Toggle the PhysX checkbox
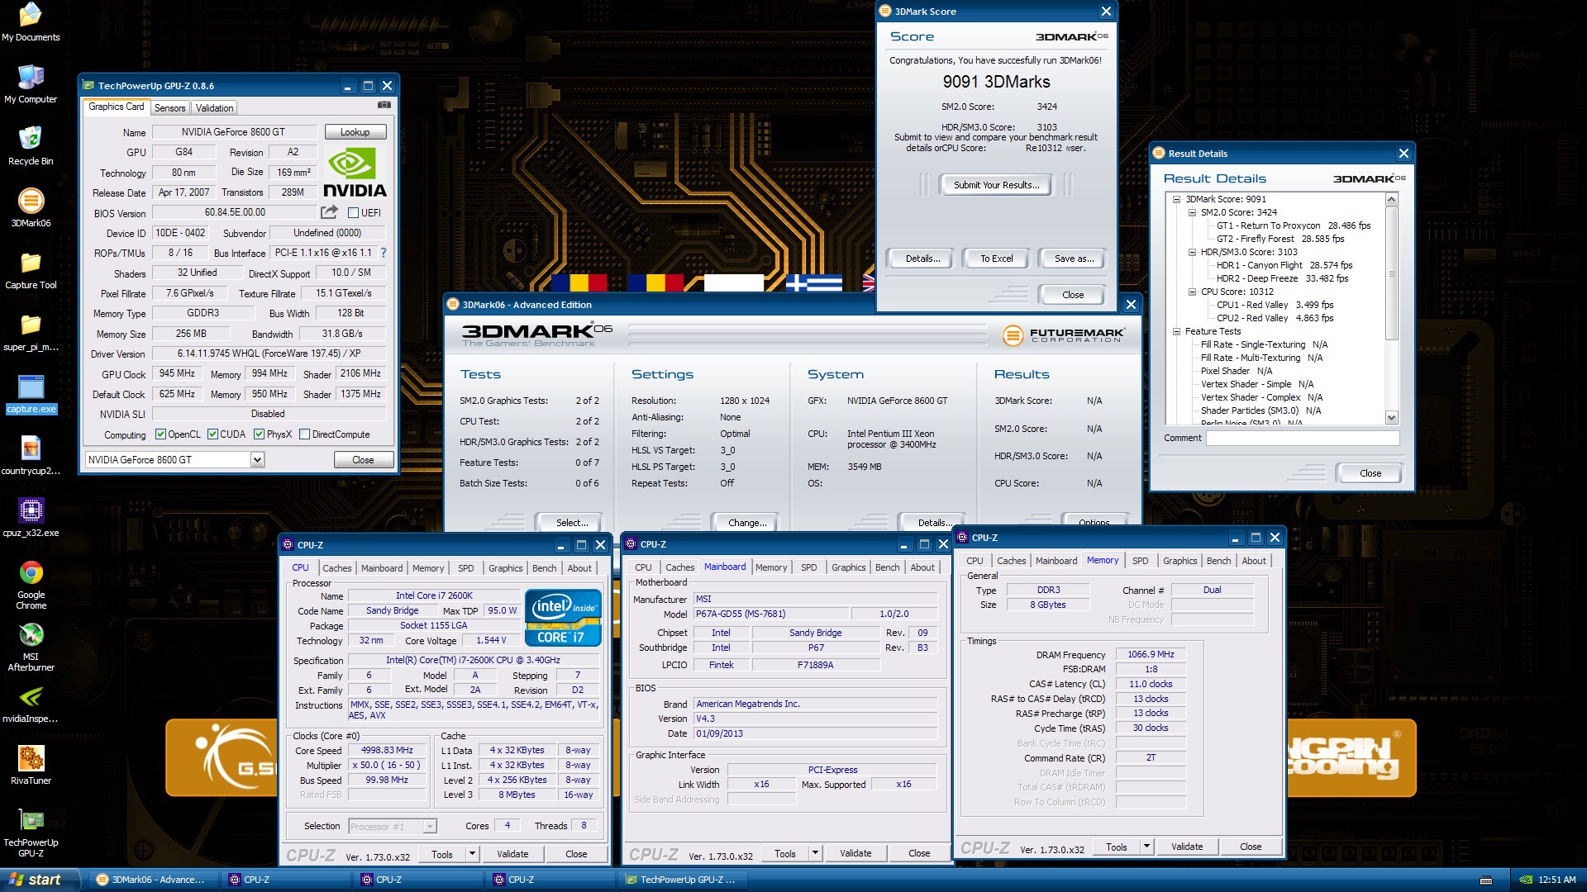Viewport: 1587px width, 892px height. pyautogui.click(x=259, y=434)
